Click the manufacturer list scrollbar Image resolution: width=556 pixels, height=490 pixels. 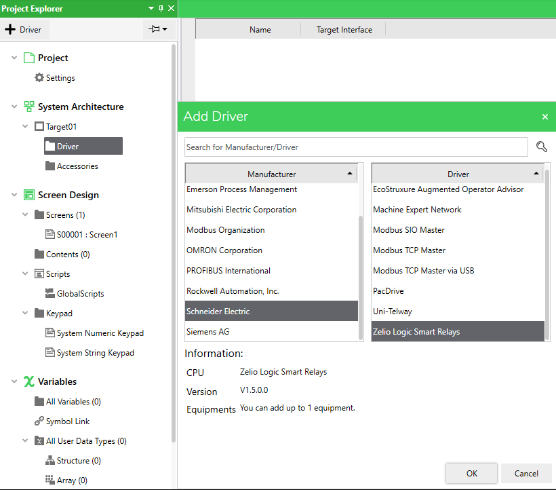coord(361,278)
